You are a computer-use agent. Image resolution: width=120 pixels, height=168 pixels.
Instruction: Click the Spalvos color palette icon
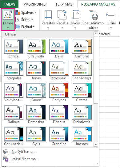(18, 12)
